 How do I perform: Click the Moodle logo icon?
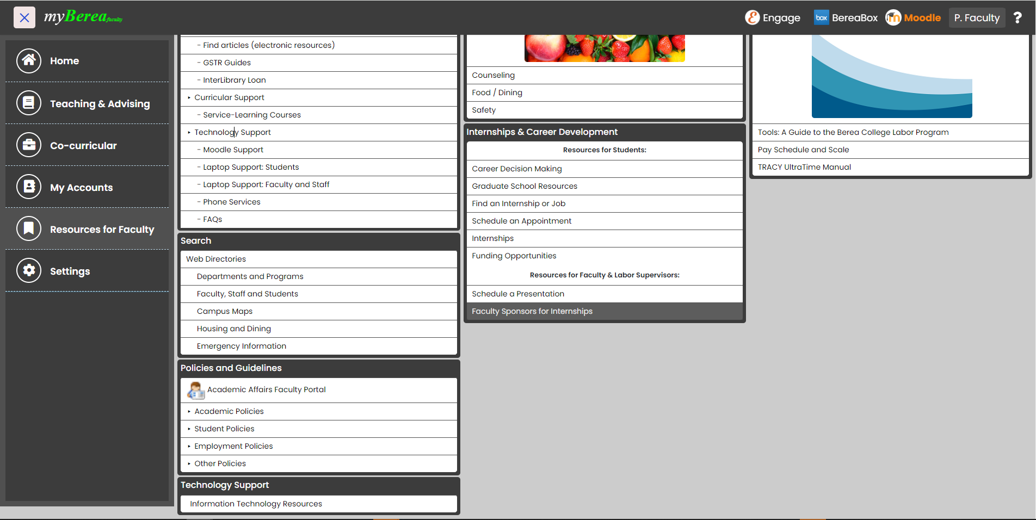click(893, 18)
